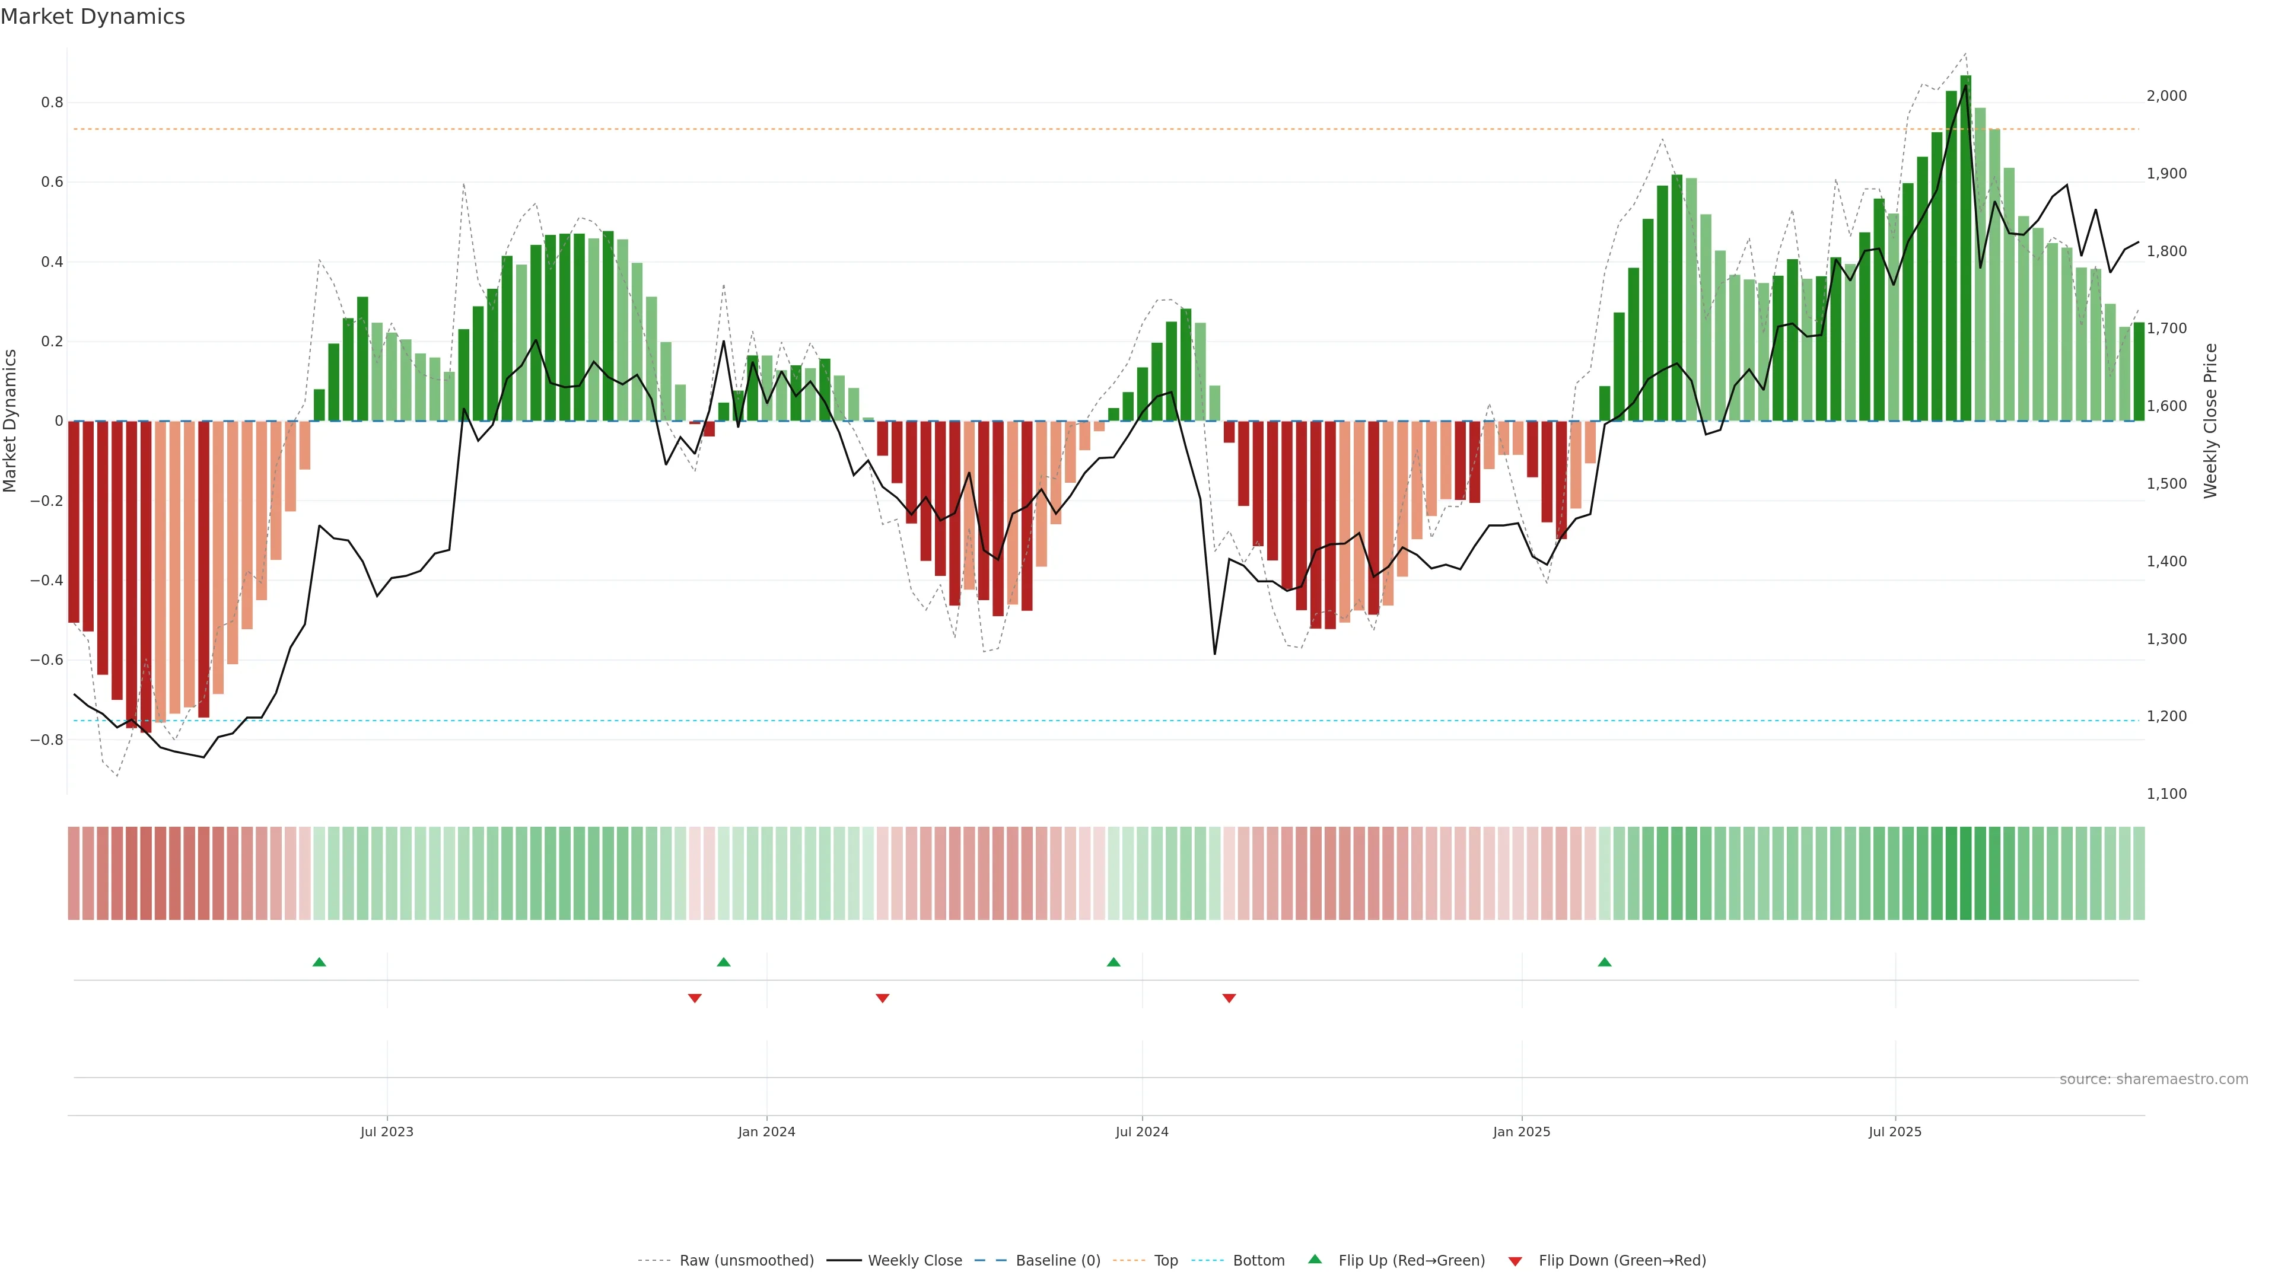Click the Flip Up marker before Jul 2024
Image resolution: width=2278 pixels, height=1281 pixels.
[x=1113, y=962]
